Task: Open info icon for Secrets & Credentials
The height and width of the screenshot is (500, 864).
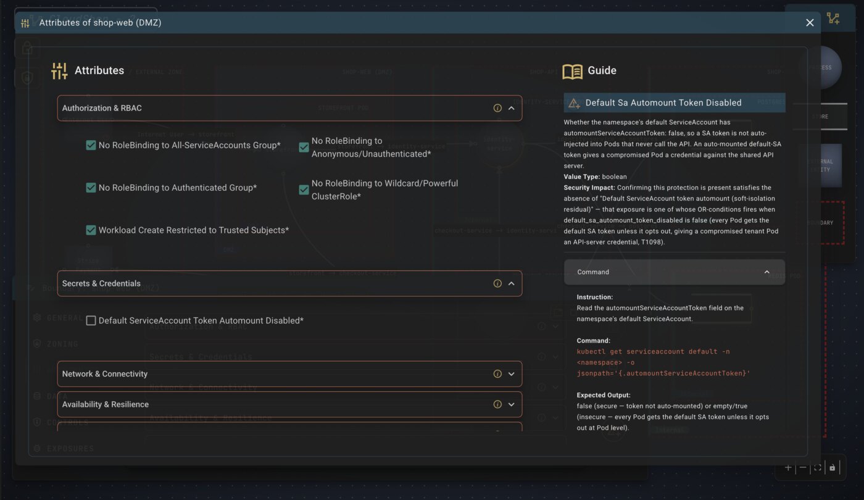Action: click(x=497, y=283)
